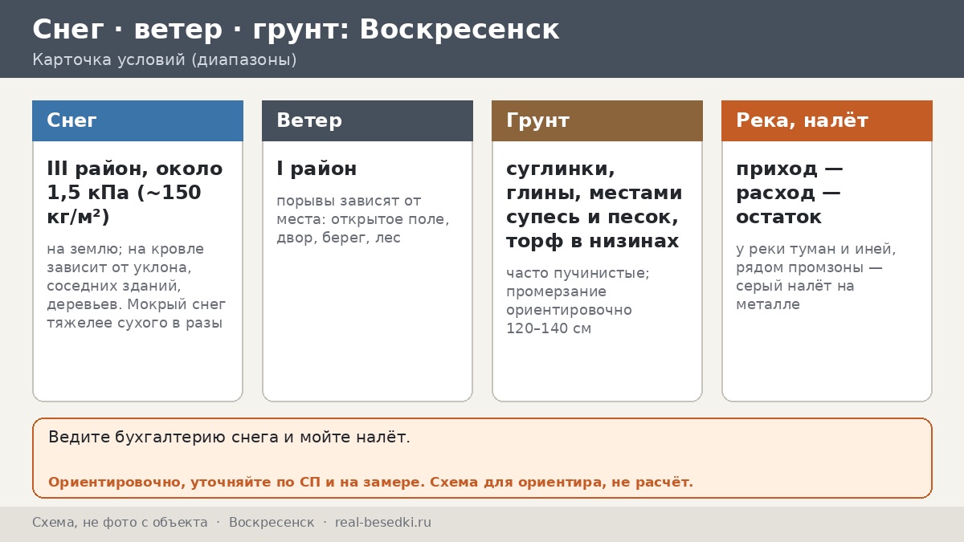Image resolution: width=964 pixels, height=542 pixels.
Task: Click the subtitle 'Карточка условий (диапазоны)'
Action: (x=165, y=60)
